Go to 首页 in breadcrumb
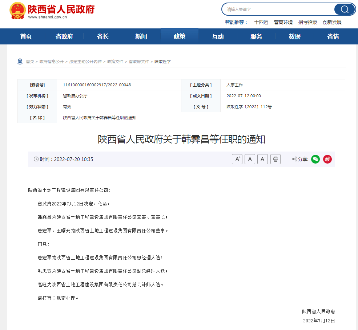 click(30, 62)
